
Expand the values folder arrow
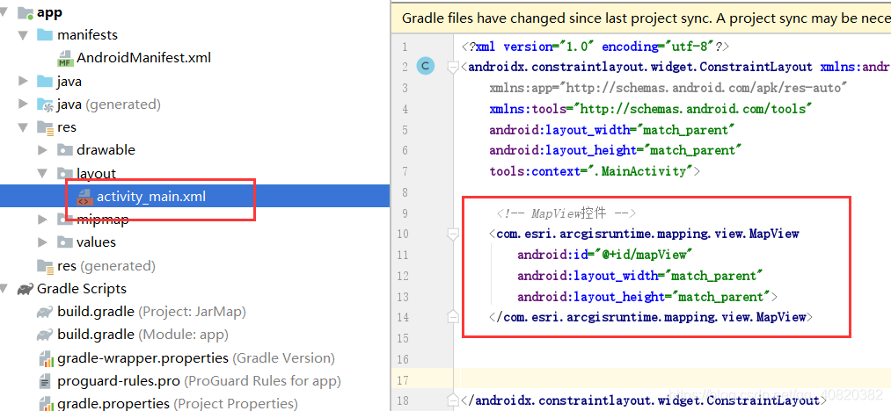coord(42,242)
